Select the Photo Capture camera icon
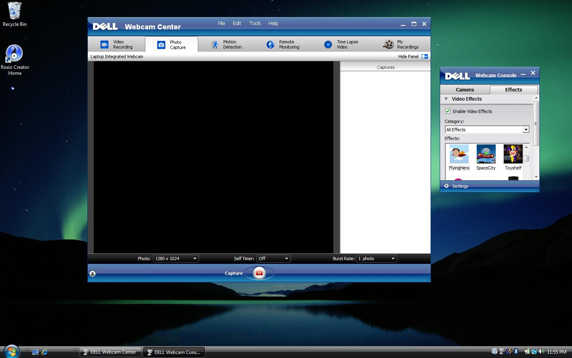572x358 pixels. [161, 45]
